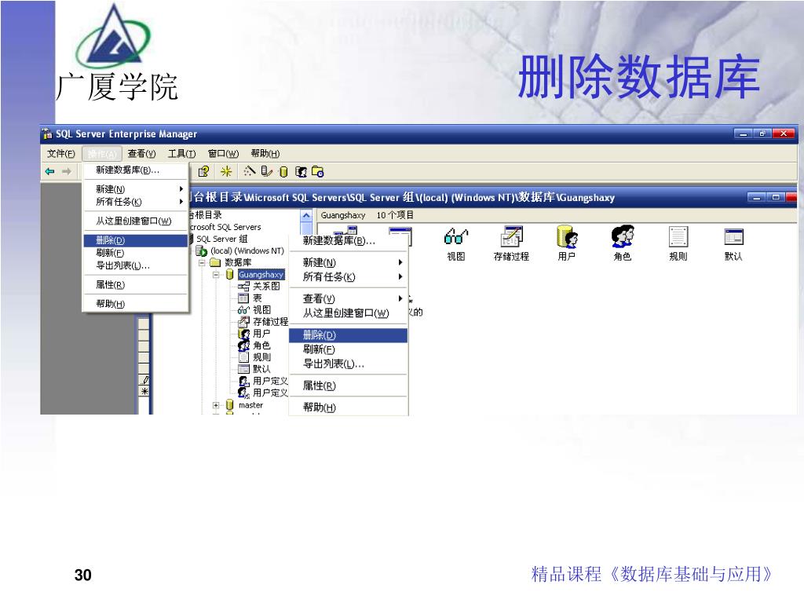Expand 所有任务(K) submenu in the 操作 menu
The image size is (804, 603).
click(x=135, y=202)
